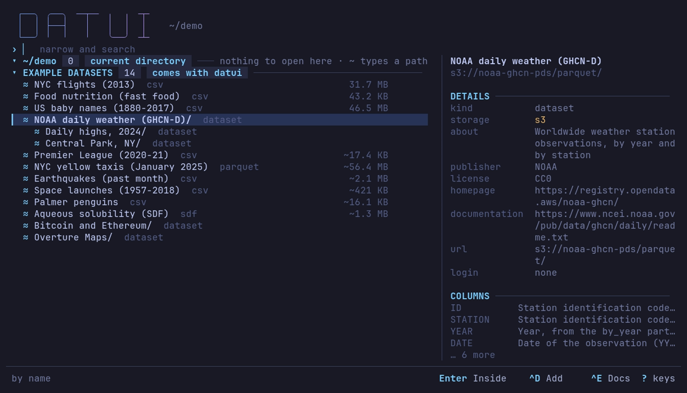Collapse the ~/demo section triangle
Viewport: 687px width, 393px height.
(14, 61)
